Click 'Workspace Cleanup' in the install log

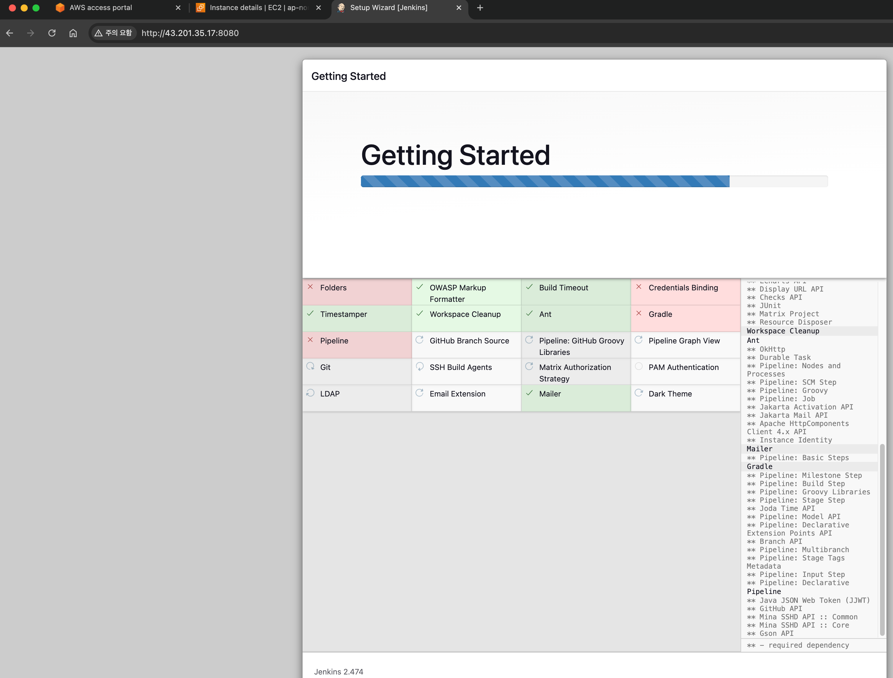click(783, 331)
